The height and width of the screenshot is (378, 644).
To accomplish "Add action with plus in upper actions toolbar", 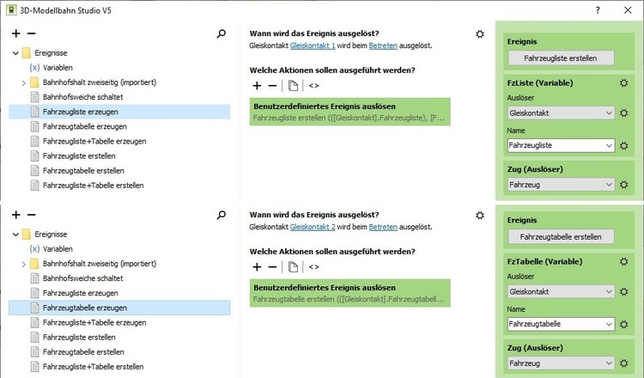I will (257, 86).
